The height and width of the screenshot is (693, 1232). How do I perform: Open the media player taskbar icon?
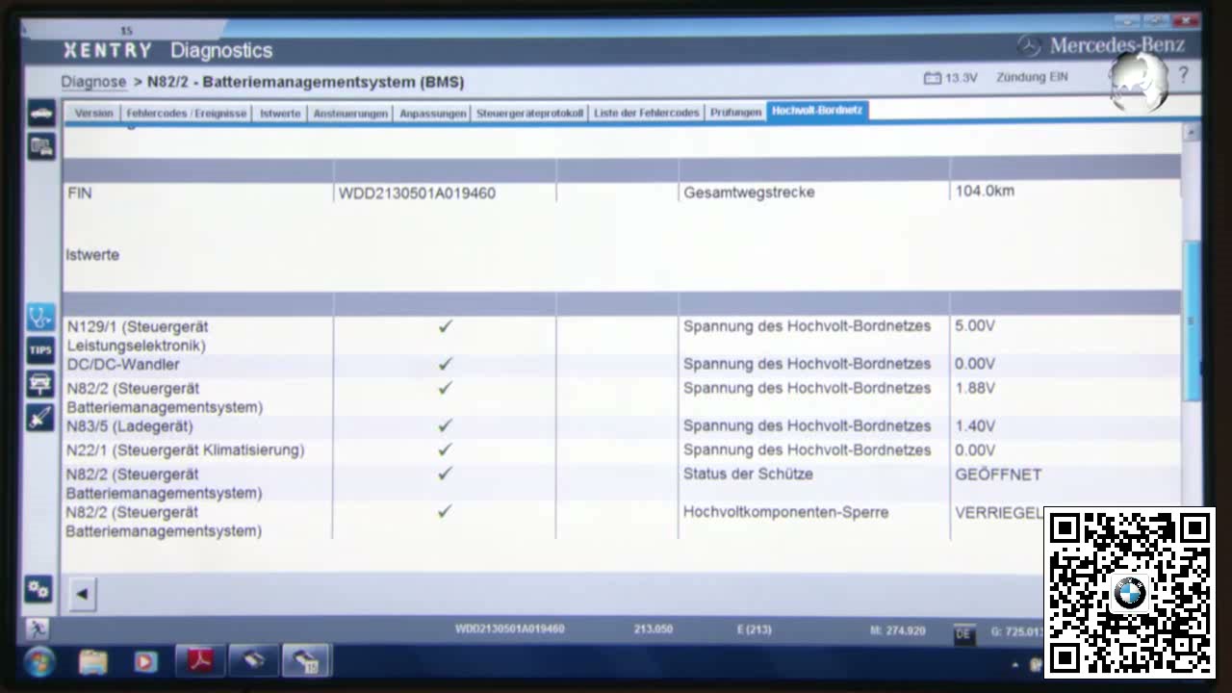click(145, 662)
